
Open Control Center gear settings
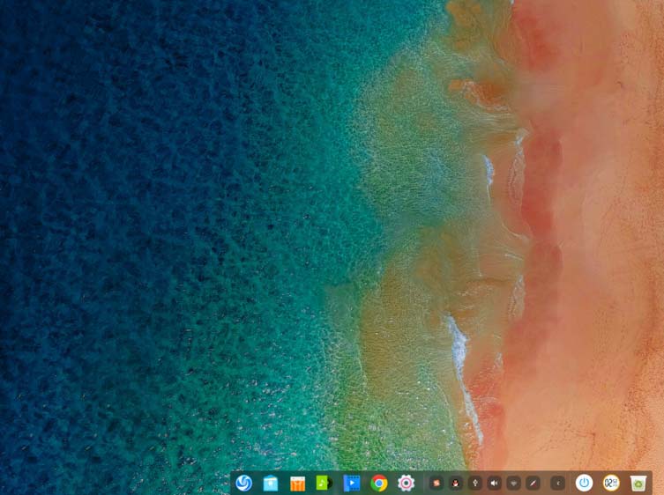pyautogui.click(x=407, y=483)
